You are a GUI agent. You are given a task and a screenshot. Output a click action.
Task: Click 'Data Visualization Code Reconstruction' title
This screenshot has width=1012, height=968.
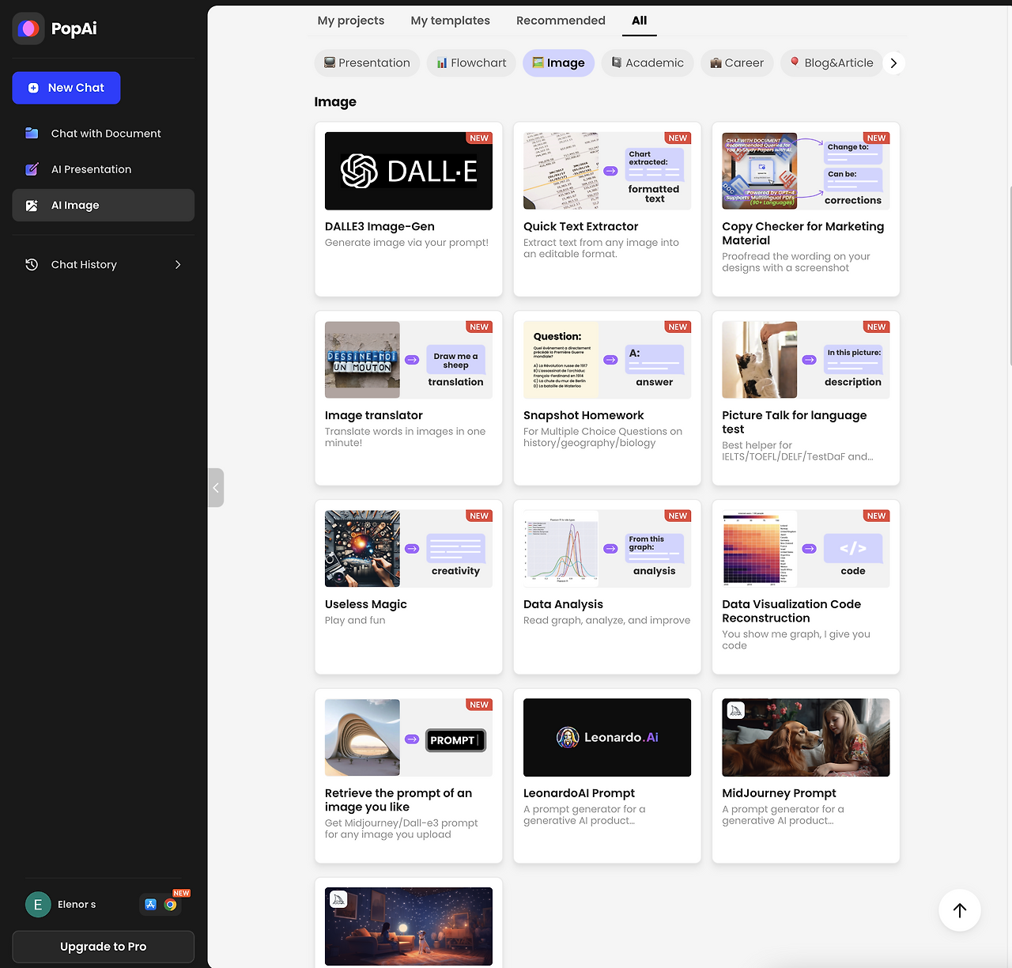(791, 611)
